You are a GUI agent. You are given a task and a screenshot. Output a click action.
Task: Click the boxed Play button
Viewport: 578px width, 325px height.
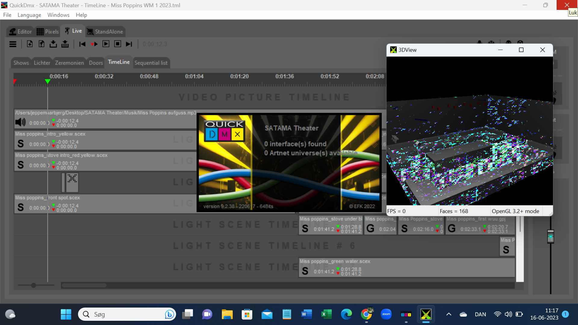pos(106,44)
